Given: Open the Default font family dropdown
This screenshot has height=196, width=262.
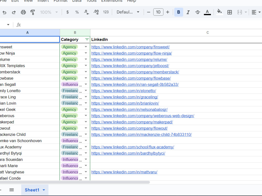Looking at the screenshot, I should (128, 12).
